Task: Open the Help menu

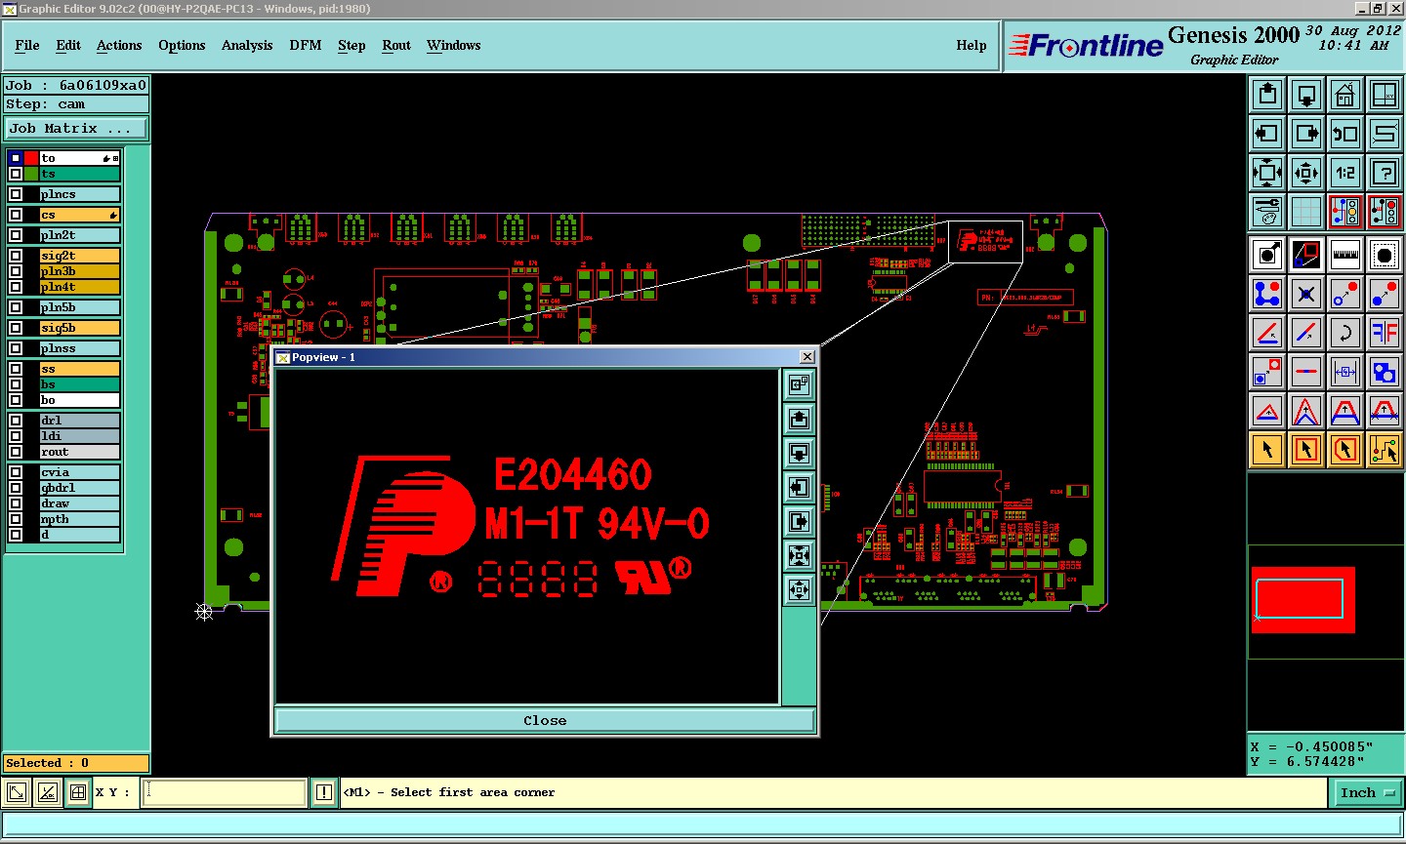Action: (x=972, y=45)
